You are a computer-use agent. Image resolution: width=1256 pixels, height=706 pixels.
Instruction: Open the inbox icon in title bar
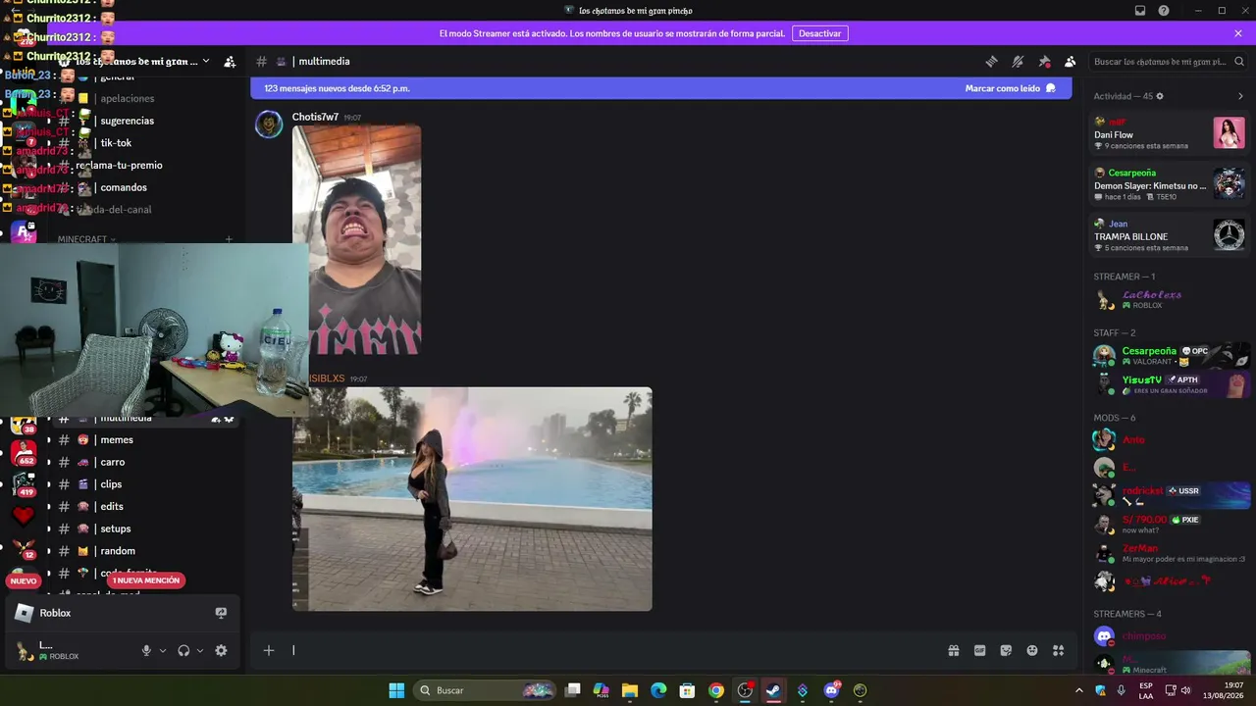tap(1140, 11)
